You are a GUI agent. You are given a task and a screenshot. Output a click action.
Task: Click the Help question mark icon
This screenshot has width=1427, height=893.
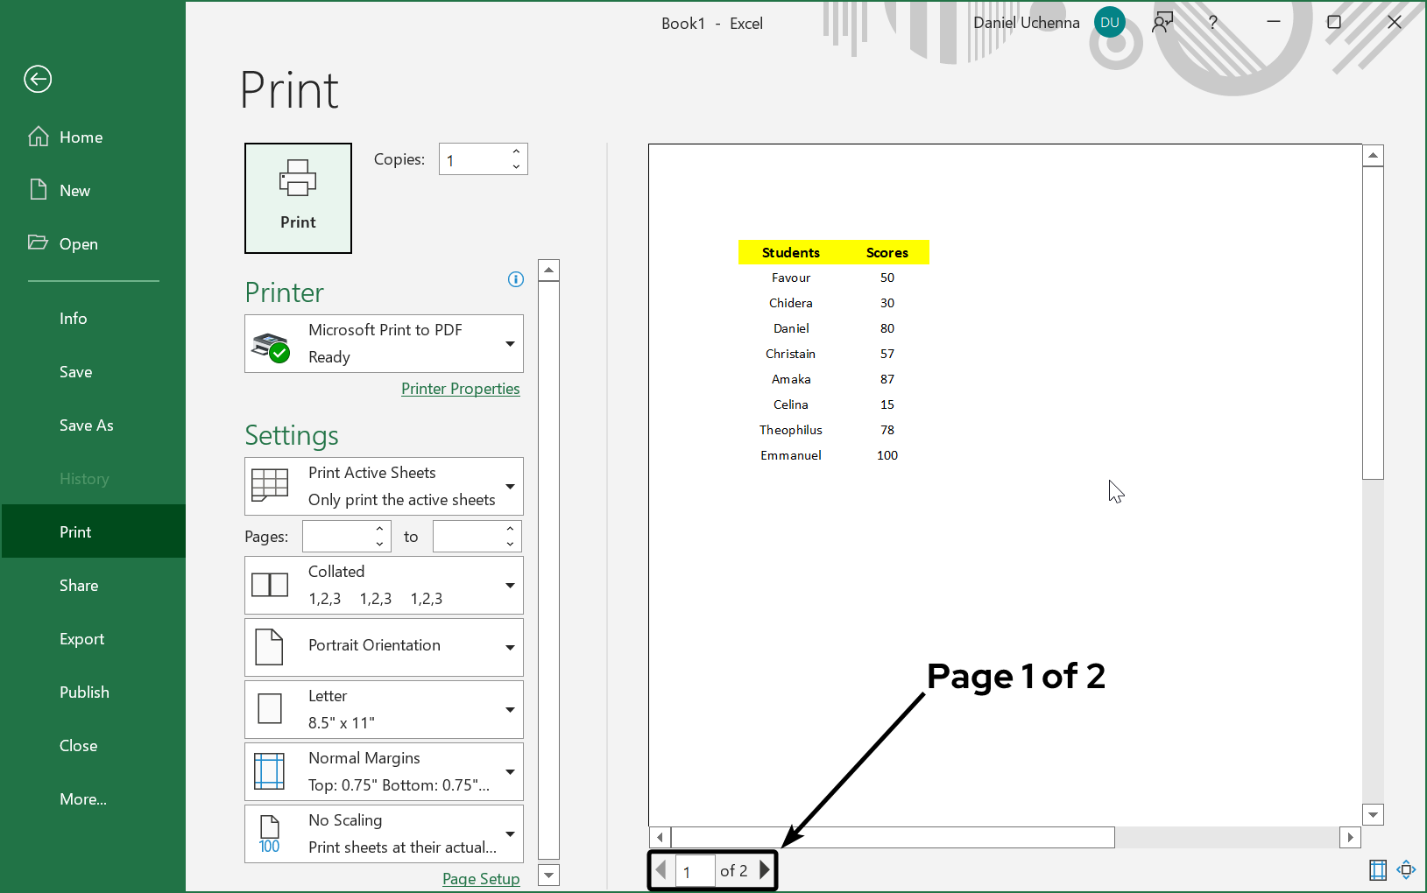(1212, 23)
